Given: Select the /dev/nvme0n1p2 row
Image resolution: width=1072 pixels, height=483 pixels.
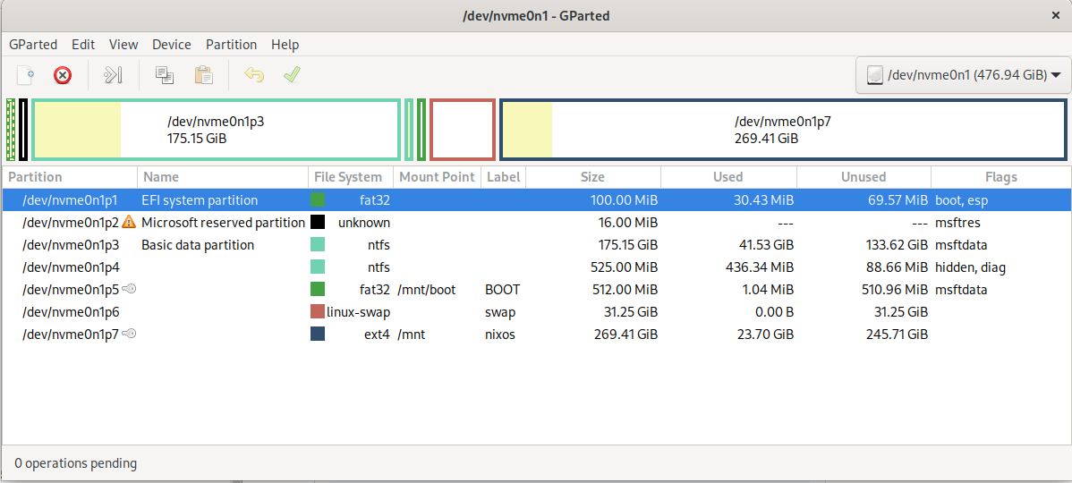Looking at the screenshot, I should tap(536, 222).
